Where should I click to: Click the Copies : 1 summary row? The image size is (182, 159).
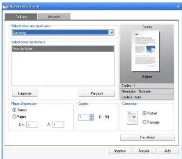(x=147, y=86)
